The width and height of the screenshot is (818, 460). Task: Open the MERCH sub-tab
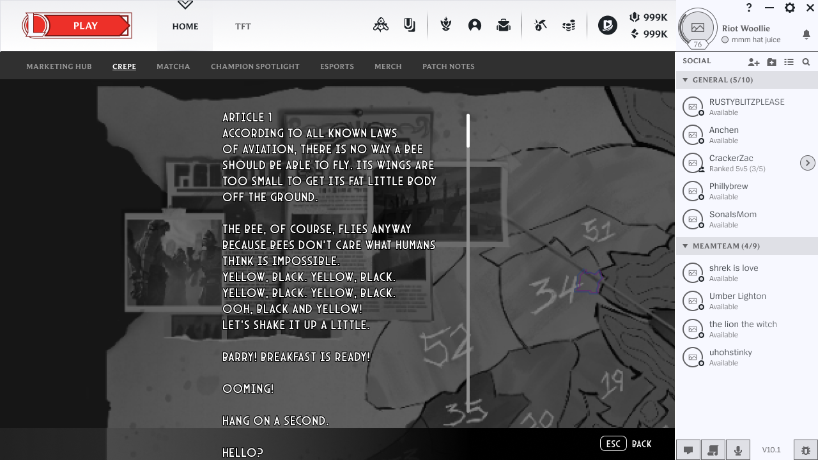(388, 66)
